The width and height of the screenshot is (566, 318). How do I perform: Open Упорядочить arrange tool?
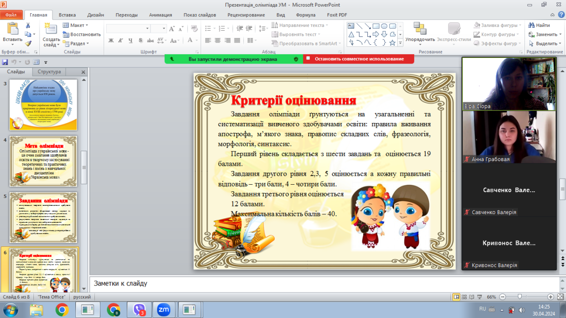(420, 31)
